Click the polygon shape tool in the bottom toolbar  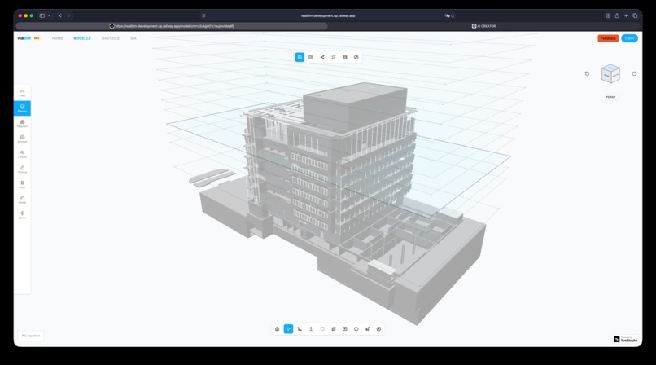click(x=356, y=329)
